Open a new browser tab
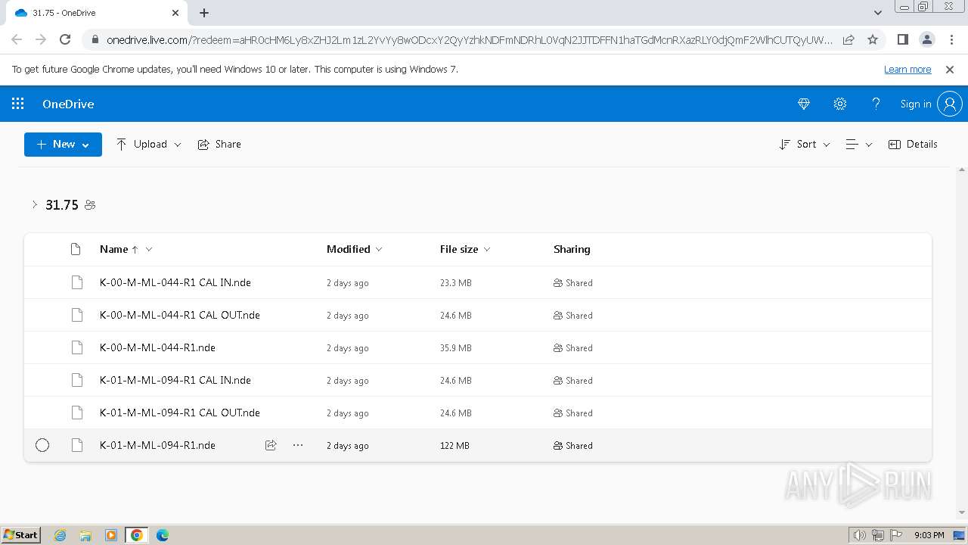Image resolution: width=968 pixels, height=545 pixels. [x=204, y=13]
